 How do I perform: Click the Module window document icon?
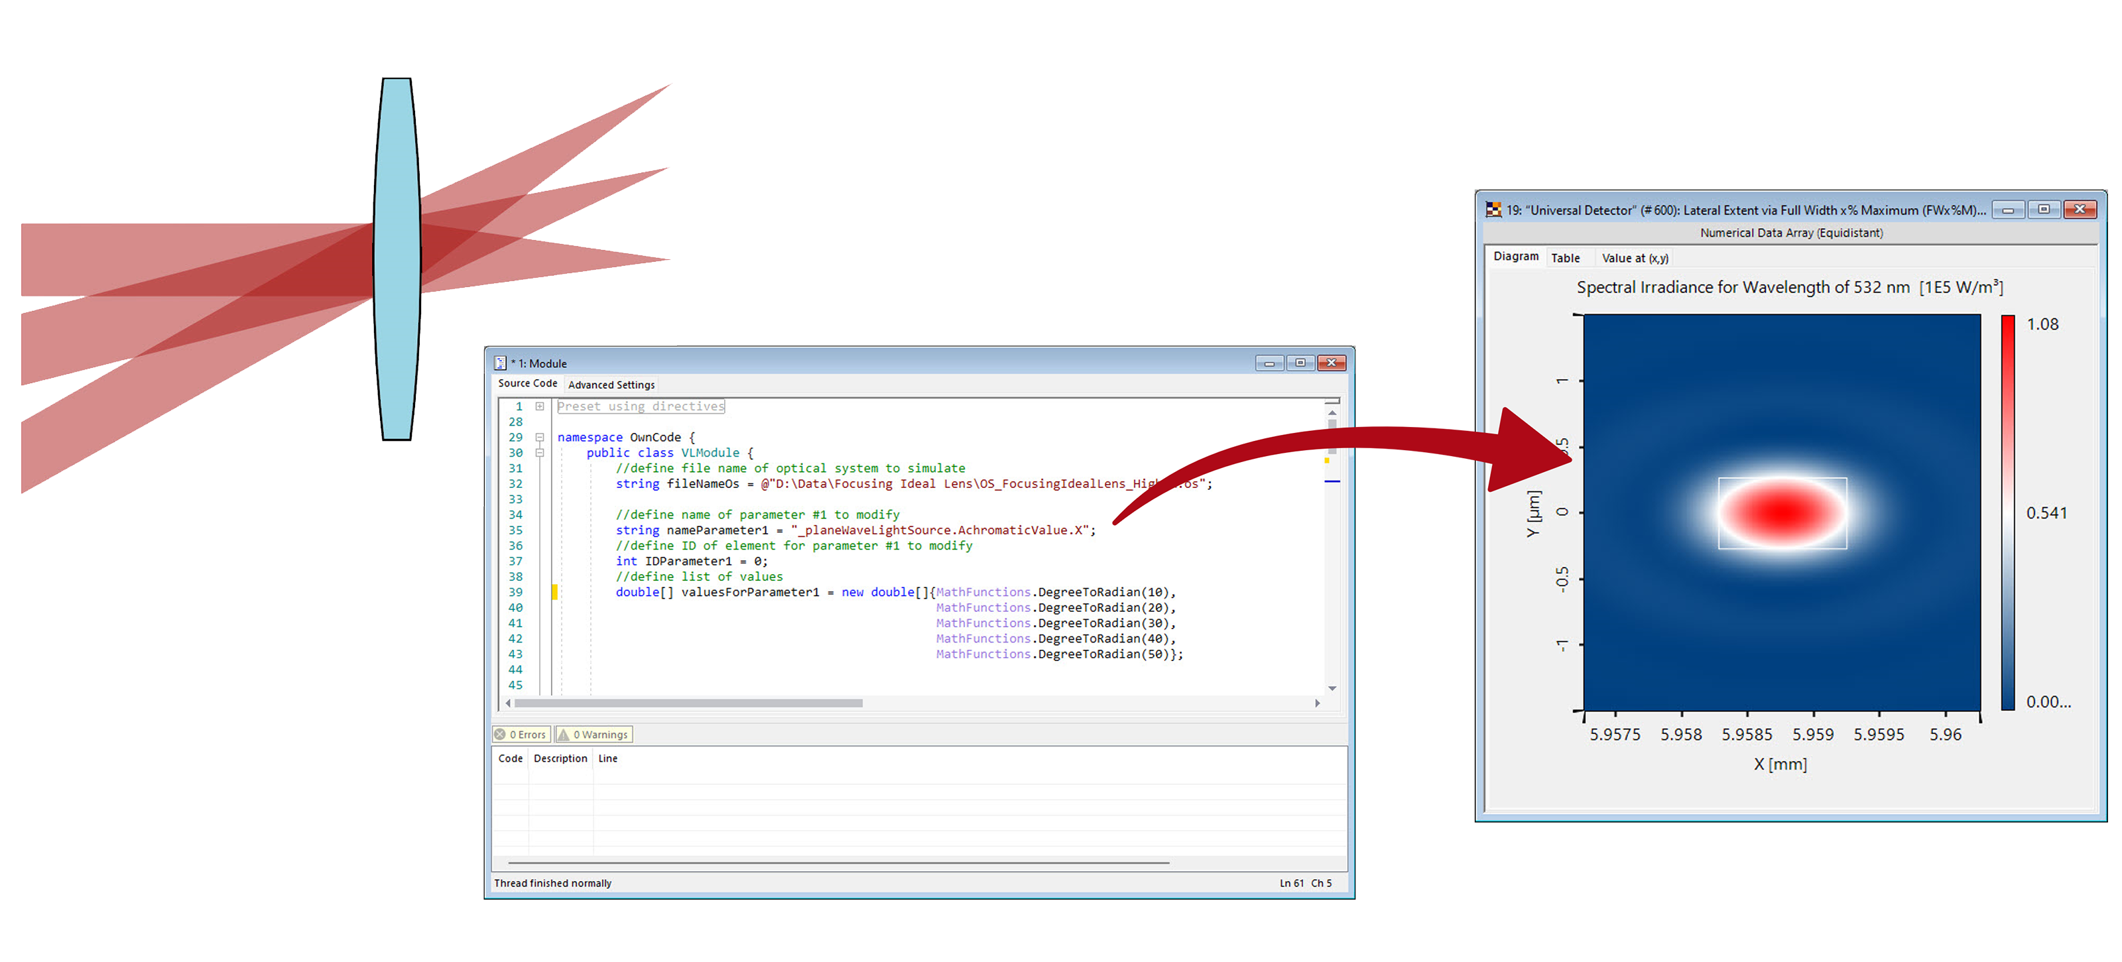point(500,363)
